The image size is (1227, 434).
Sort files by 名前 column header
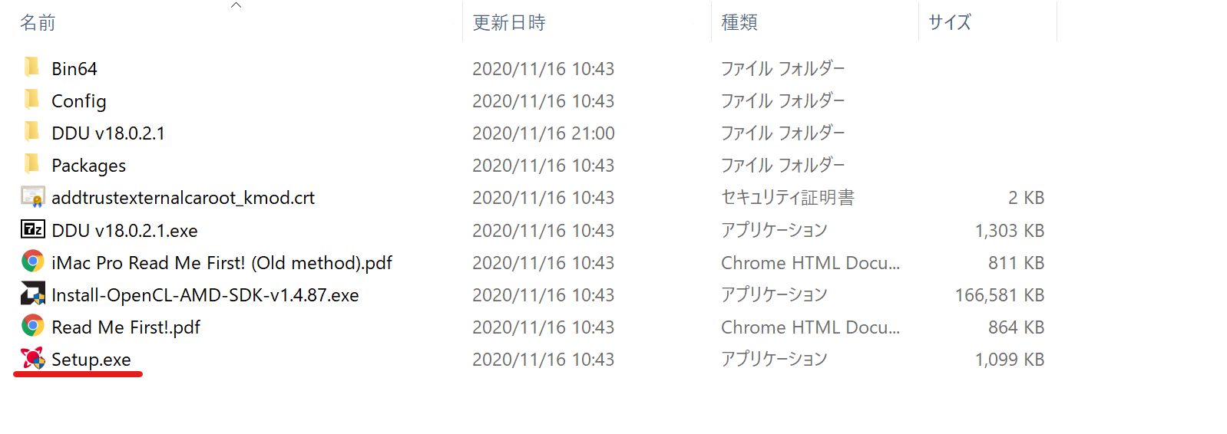pos(38,23)
